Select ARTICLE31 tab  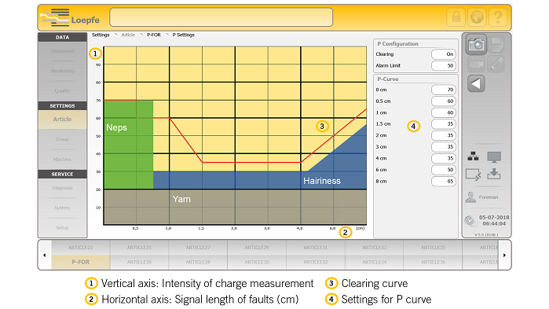tap(316, 248)
